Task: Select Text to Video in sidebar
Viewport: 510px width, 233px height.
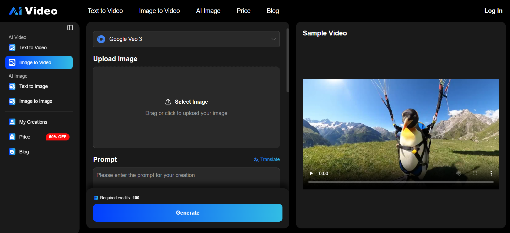Action: (33, 48)
